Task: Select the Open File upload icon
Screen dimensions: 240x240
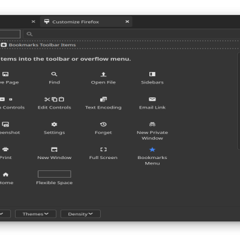Action: point(103,74)
